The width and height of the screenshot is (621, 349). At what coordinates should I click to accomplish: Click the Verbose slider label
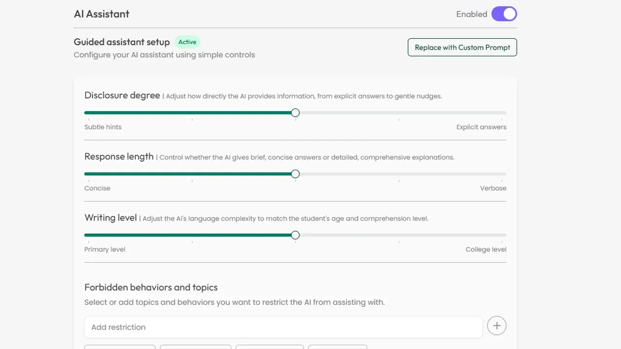tap(493, 188)
